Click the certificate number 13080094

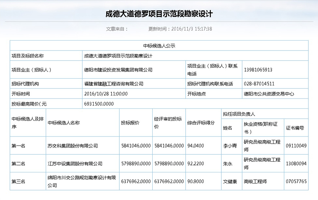(296, 164)
